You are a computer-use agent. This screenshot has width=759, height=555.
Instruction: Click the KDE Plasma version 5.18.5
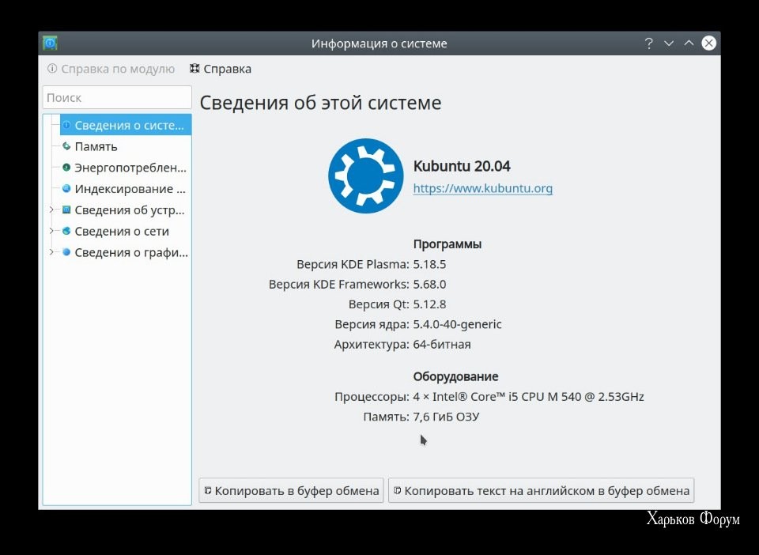tap(429, 264)
